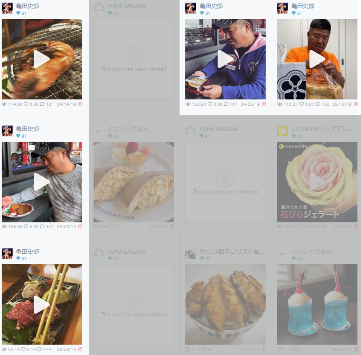The height and width of the screenshot is (355, 361).
Task: Open the Instagram icon beside 05/23/19 post
Action: click(x=80, y=349)
